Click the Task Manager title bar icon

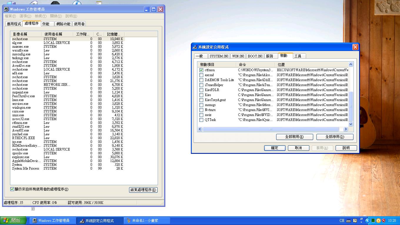[x=6, y=9]
